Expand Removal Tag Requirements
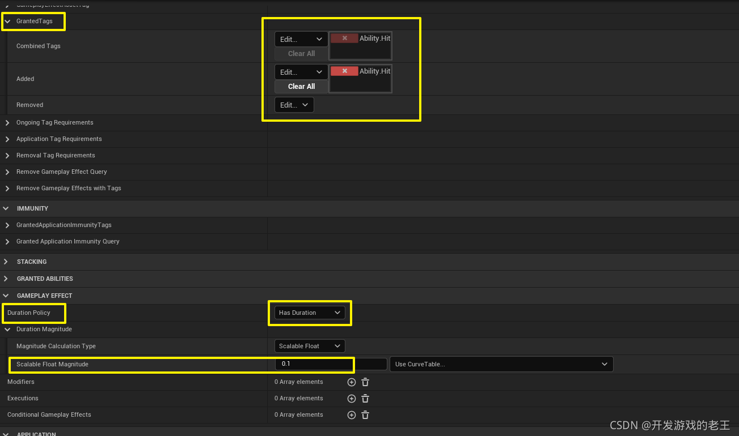This screenshot has width=739, height=436. [x=7, y=155]
